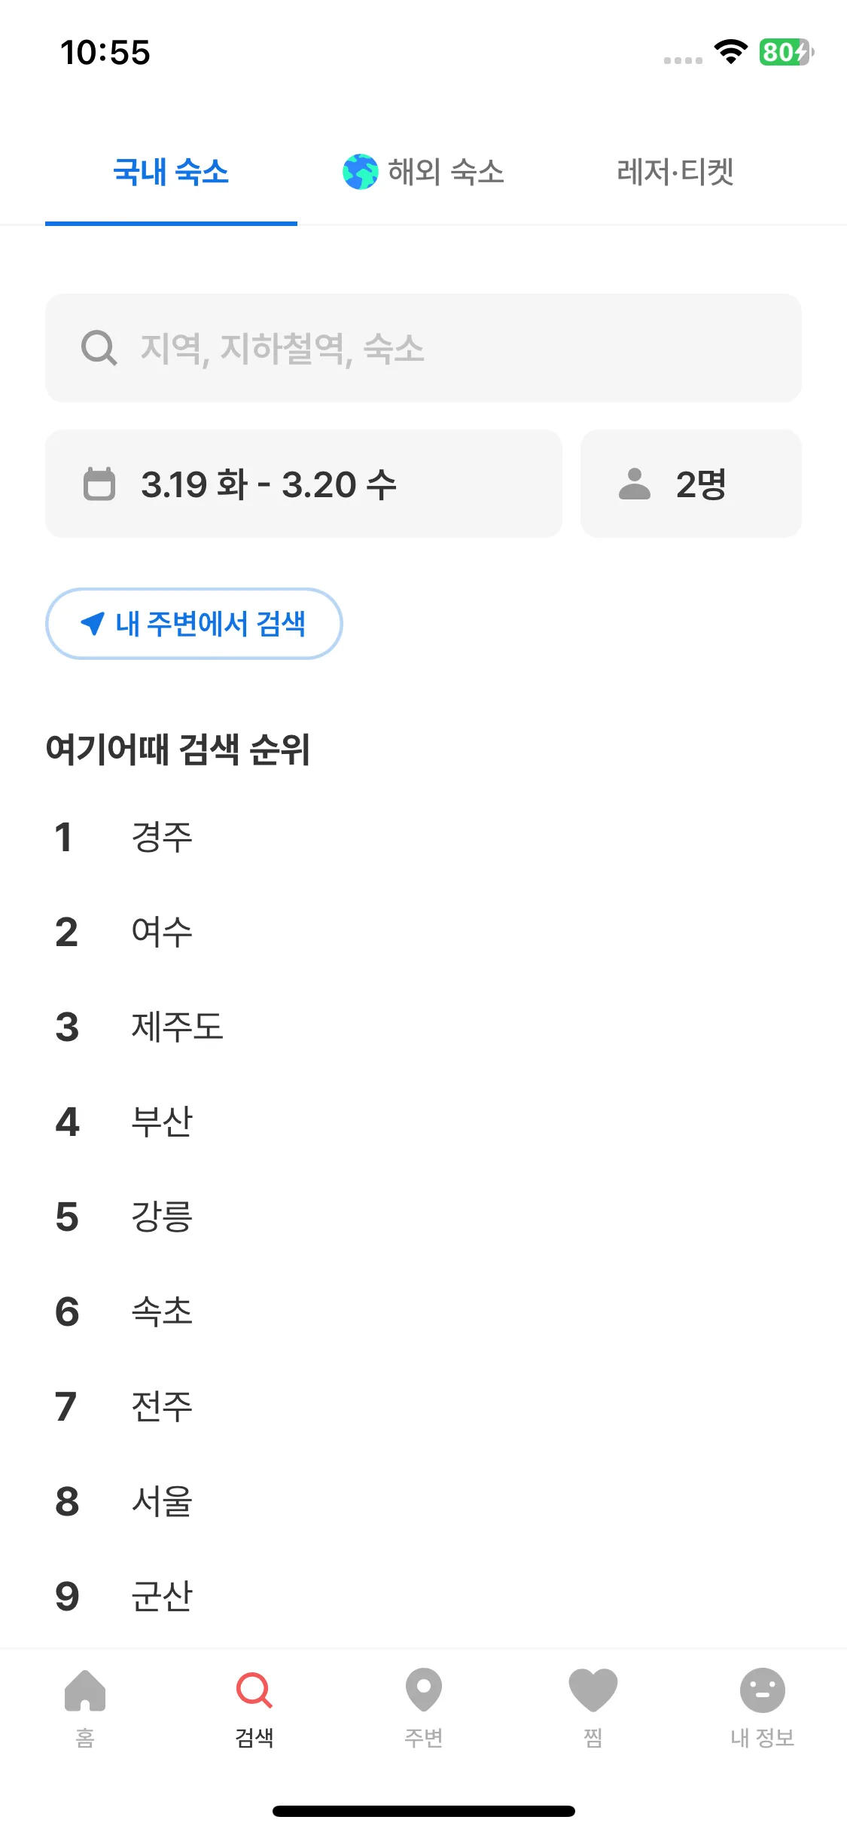The width and height of the screenshot is (847, 1835).
Task: Tap the location arrow icon in 내 주변에서 검색
Action: 92,623
